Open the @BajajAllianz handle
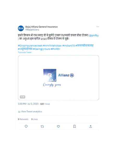Viewport: 117px width, 163px height. point(32,30)
